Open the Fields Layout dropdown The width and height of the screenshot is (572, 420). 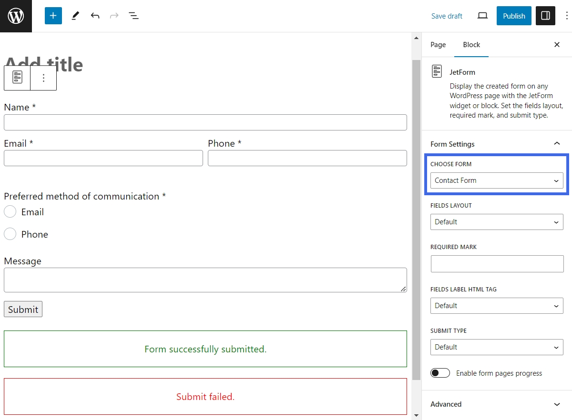[497, 222]
